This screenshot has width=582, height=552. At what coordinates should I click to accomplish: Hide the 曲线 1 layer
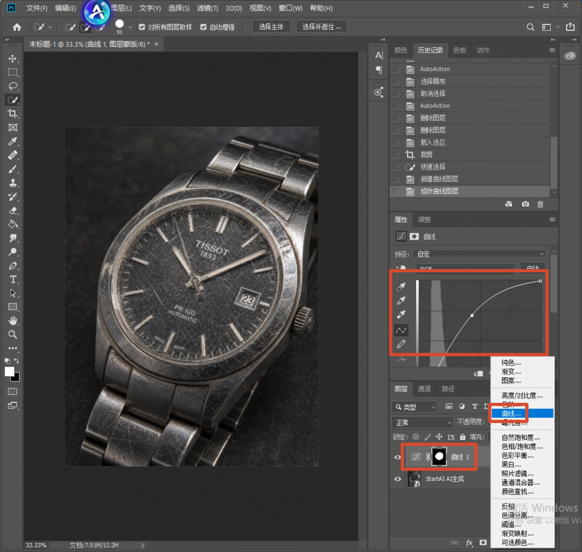(397, 457)
